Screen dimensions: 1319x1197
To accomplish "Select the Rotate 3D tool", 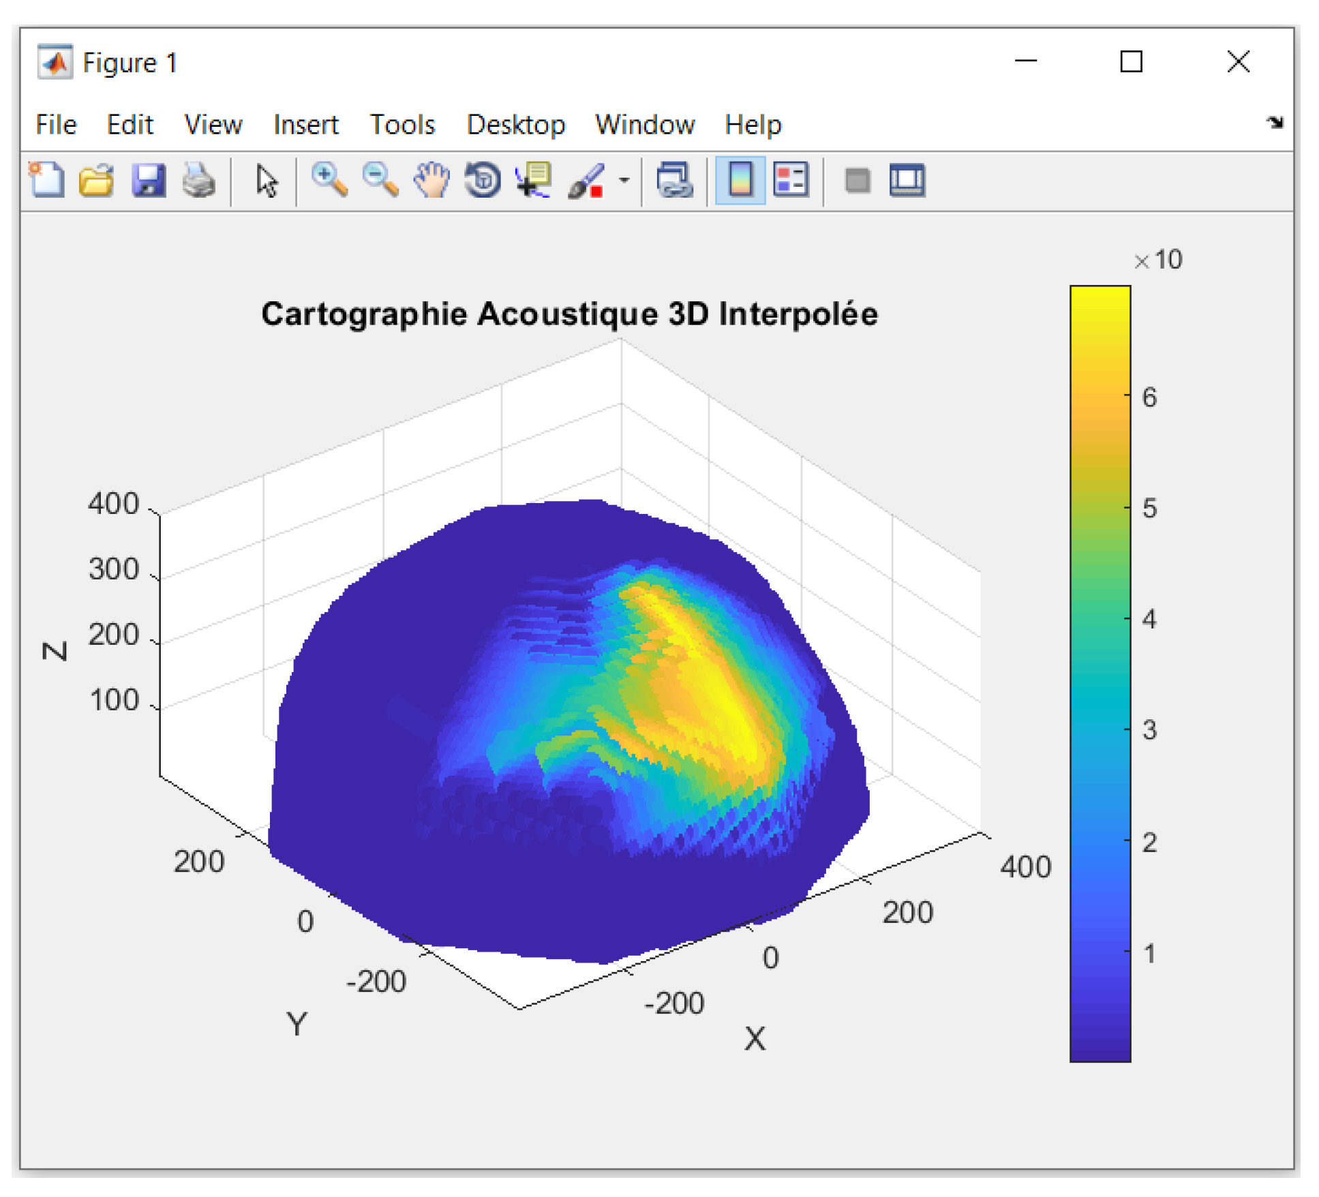I will click(483, 181).
